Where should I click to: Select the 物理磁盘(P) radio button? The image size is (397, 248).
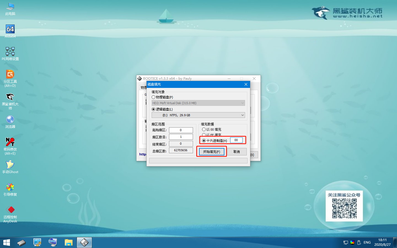(154, 97)
